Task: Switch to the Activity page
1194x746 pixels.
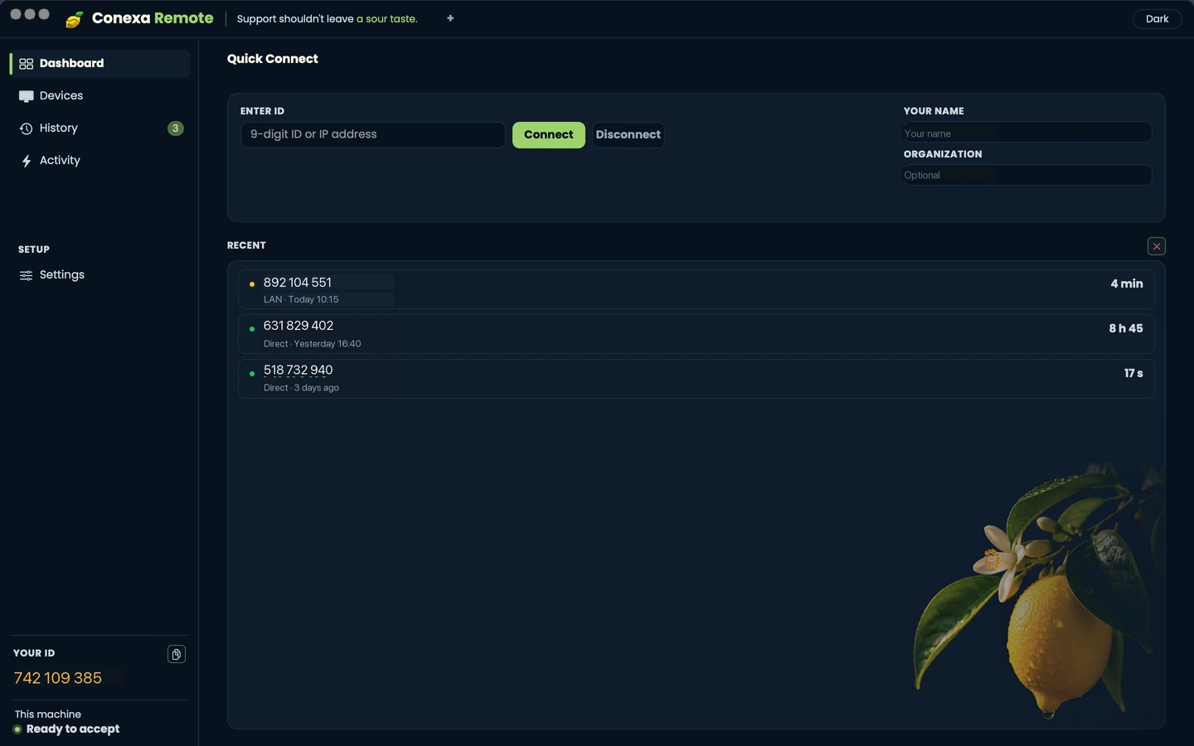Action: pyautogui.click(x=100, y=161)
